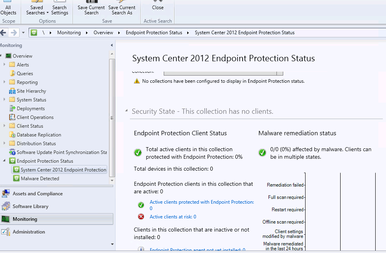Open the Saved Searches dropdown

(37, 10)
